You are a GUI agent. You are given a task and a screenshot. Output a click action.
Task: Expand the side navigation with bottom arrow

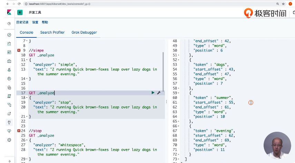click(x=9, y=161)
